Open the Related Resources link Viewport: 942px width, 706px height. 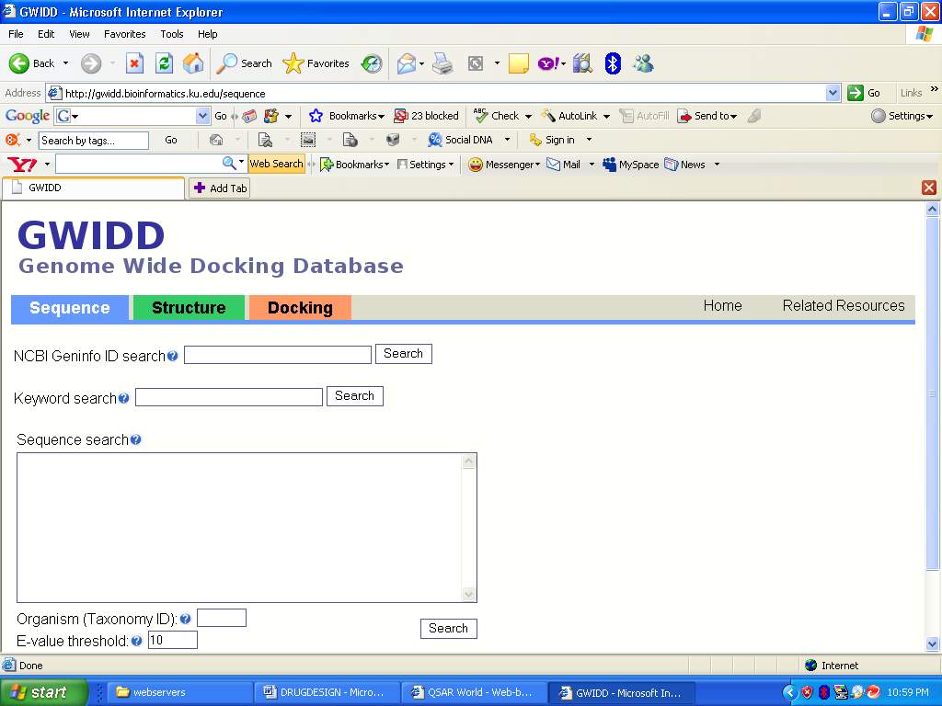(x=844, y=306)
